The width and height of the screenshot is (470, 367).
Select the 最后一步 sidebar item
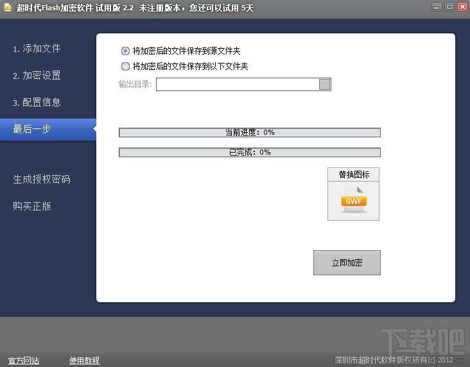(x=48, y=129)
